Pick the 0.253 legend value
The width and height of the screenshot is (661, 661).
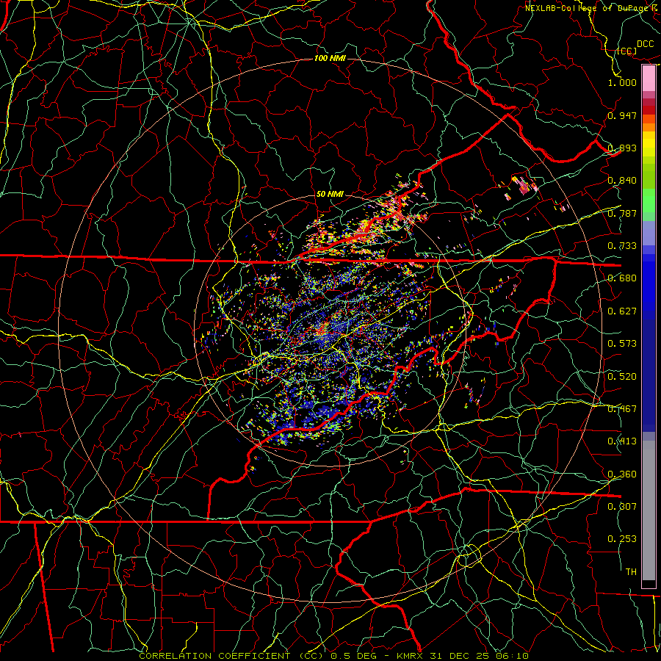(x=622, y=539)
